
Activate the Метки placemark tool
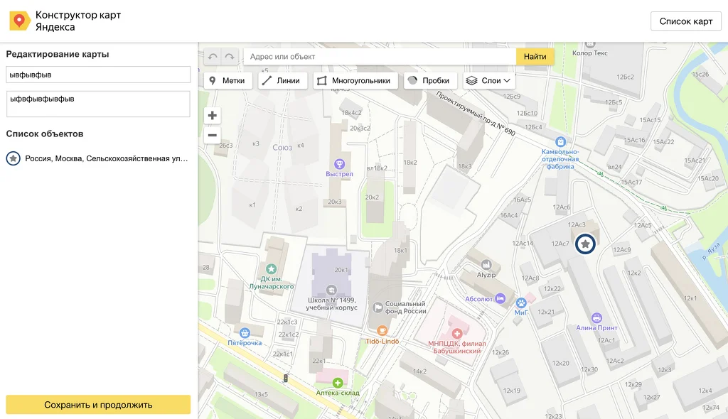tap(228, 81)
